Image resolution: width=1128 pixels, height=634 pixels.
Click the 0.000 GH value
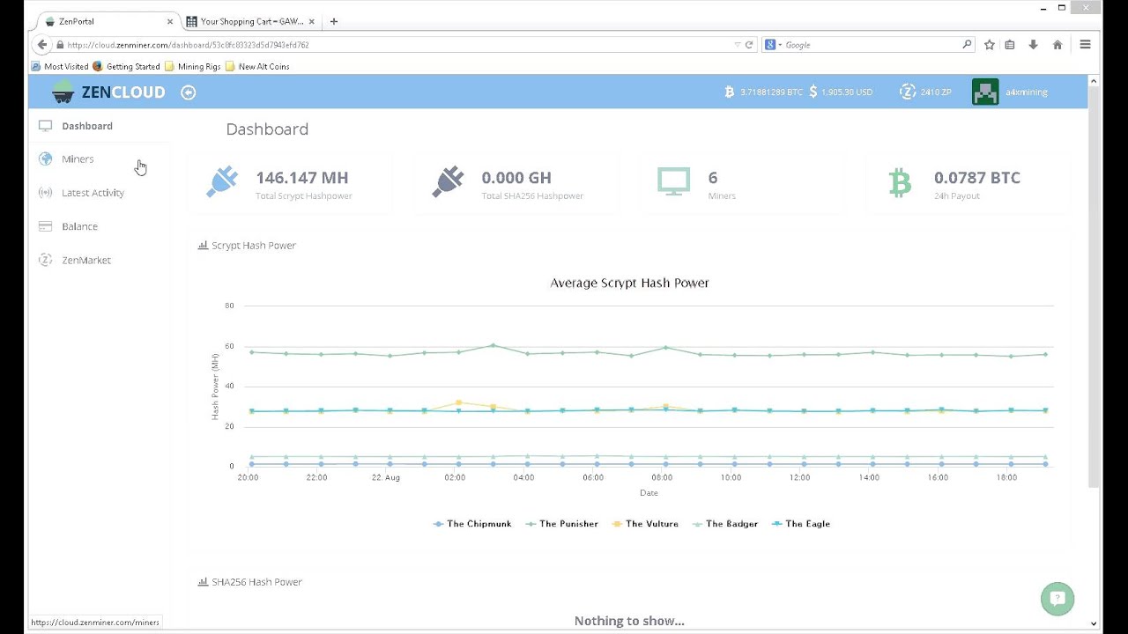(x=516, y=178)
